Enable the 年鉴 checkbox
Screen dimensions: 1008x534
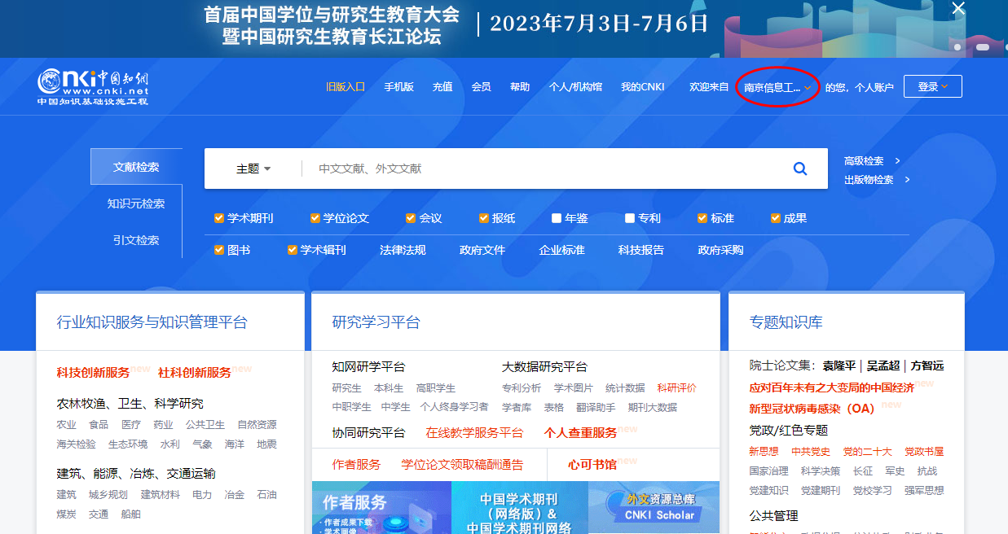point(557,218)
